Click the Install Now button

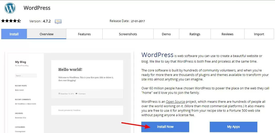[165, 127]
